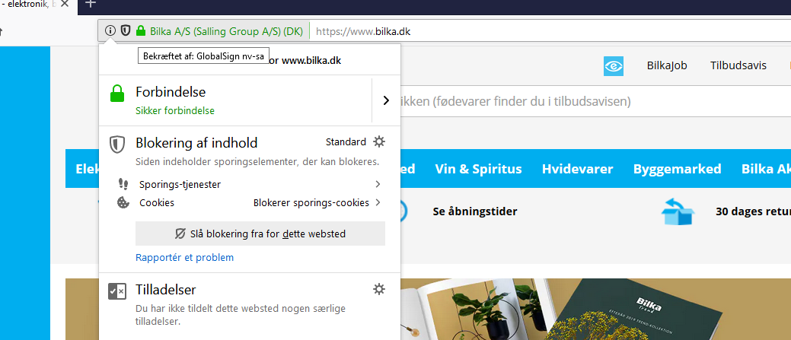
Task: Click the Standard blocking level label
Action: click(346, 142)
